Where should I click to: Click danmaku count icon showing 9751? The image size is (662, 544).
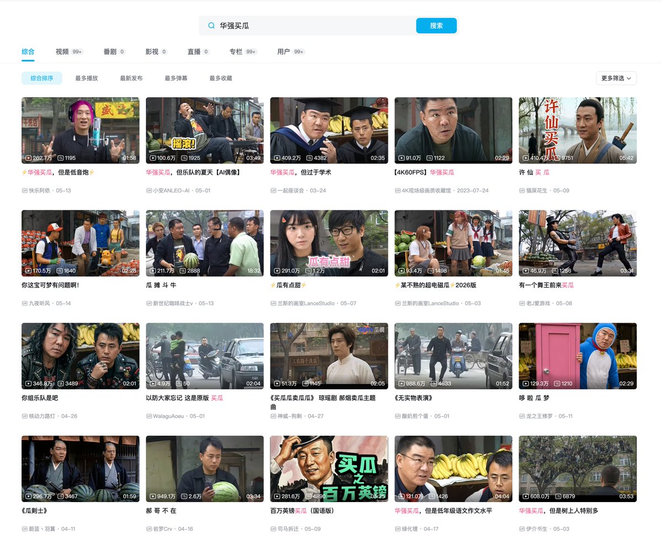pyautogui.click(x=558, y=158)
